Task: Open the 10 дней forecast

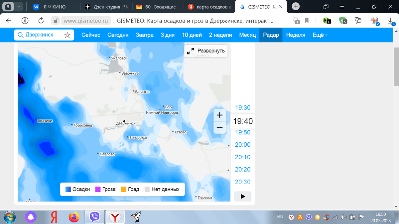Action: [192, 35]
